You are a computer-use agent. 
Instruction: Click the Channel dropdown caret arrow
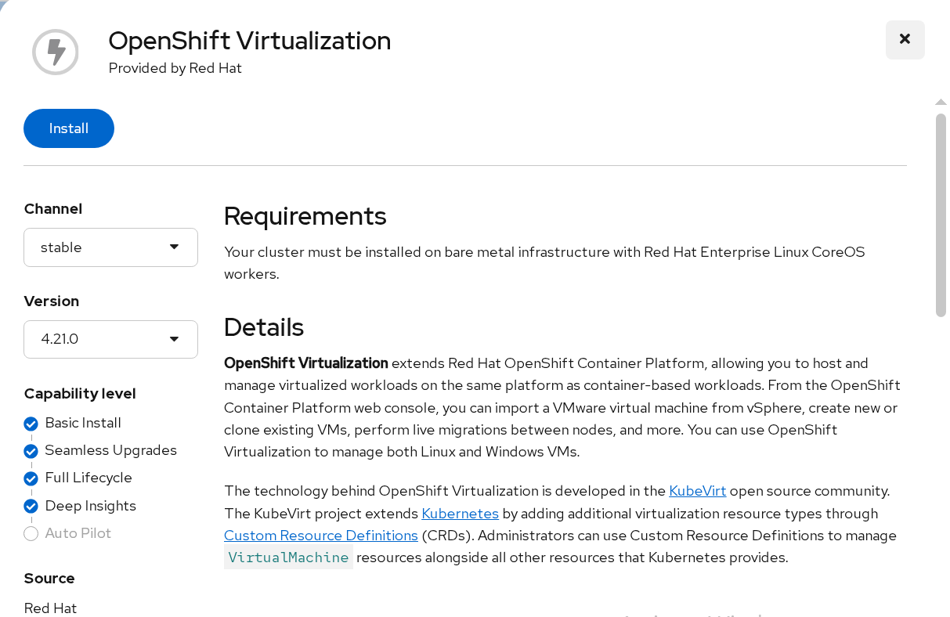pyautogui.click(x=175, y=247)
